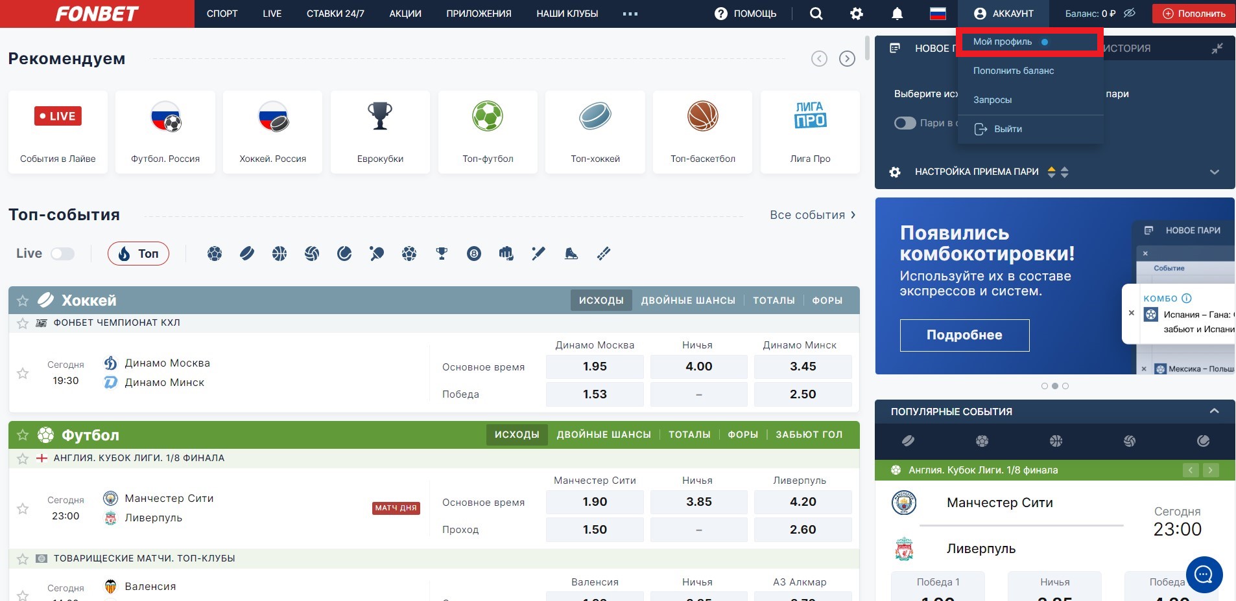This screenshot has width=1236, height=601.
Task: Switch to ТОТАЛЫ tab in Хоккей
Action: coord(774,300)
